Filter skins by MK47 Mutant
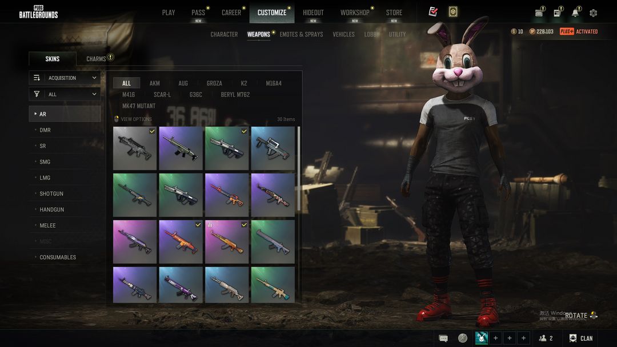 click(139, 106)
